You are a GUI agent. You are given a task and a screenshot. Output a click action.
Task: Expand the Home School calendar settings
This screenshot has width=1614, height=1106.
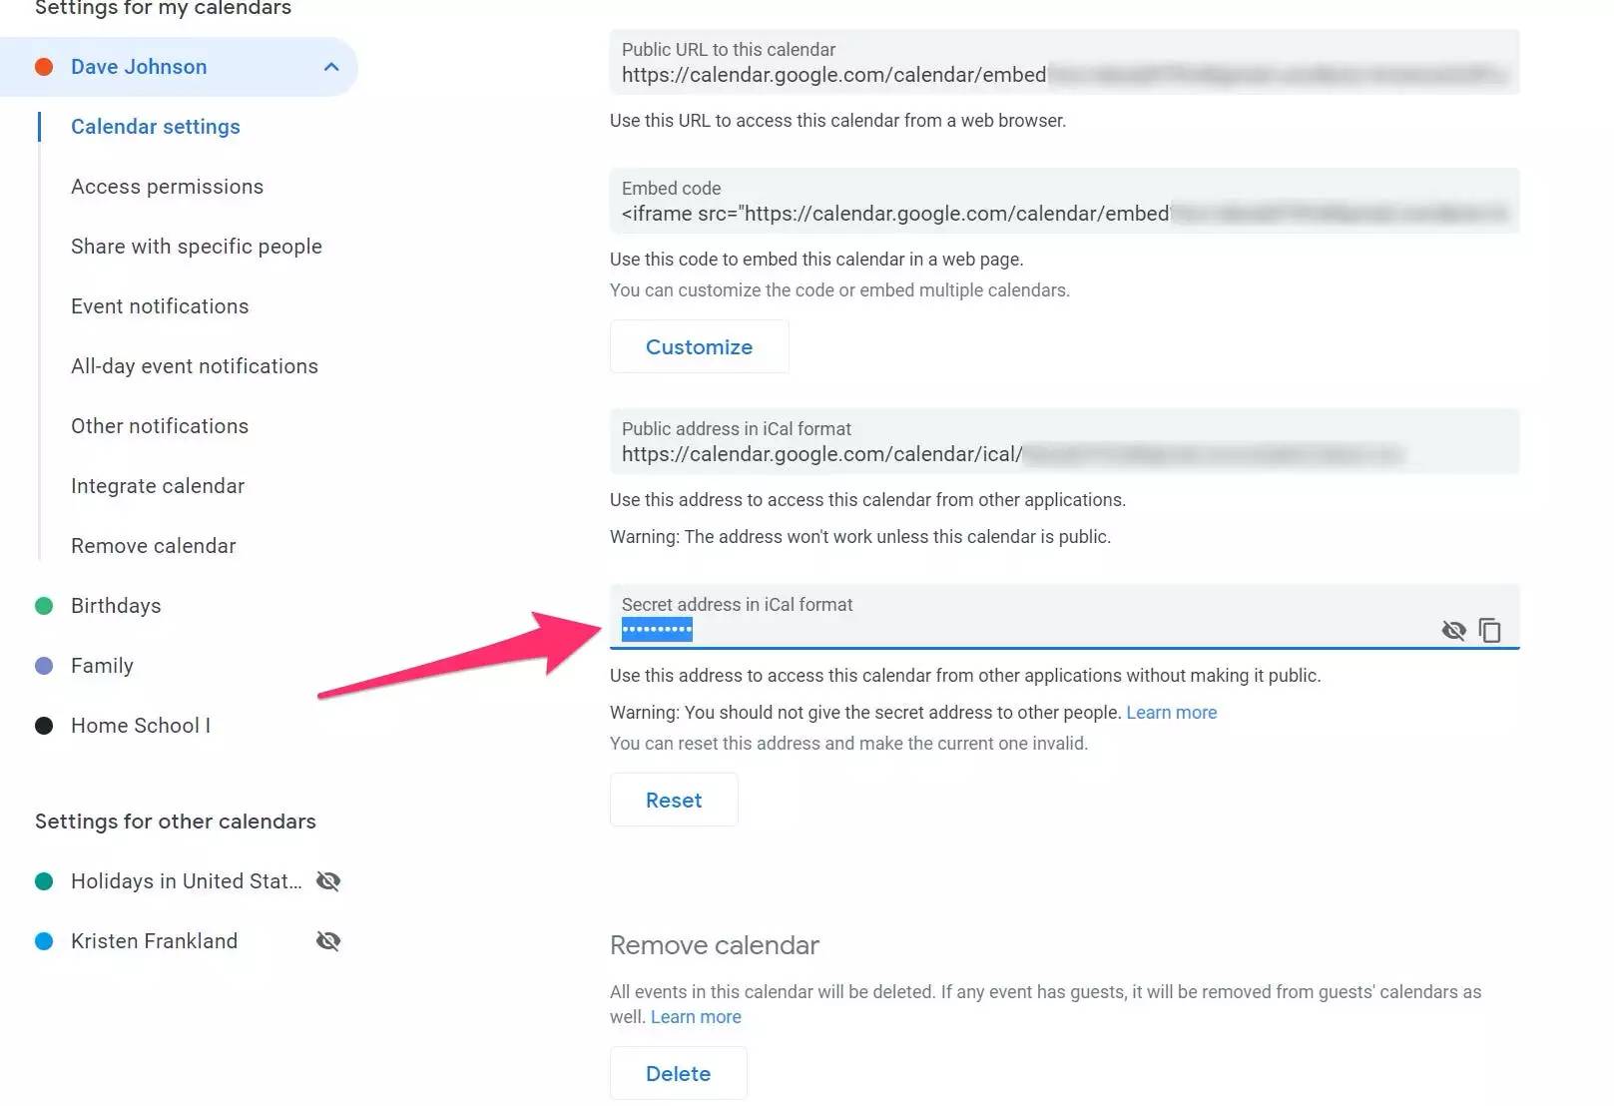[x=140, y=726]
